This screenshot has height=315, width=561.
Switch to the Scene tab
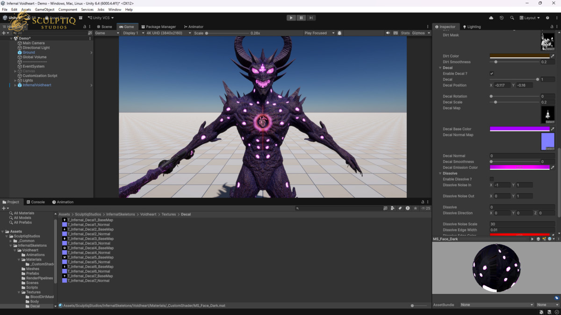click(105, 27)
